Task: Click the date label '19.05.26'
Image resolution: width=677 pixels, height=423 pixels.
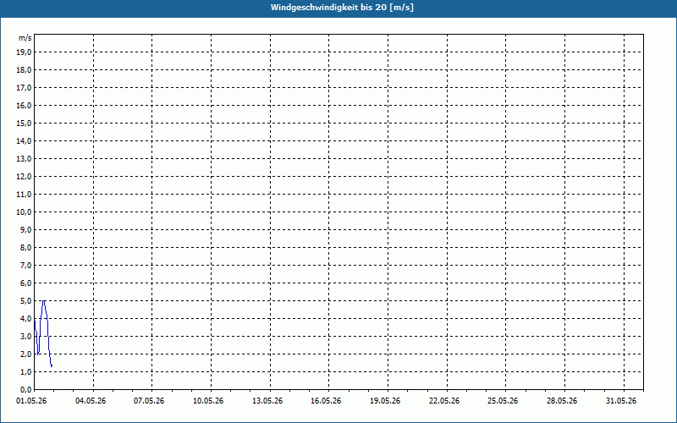Action: (385, 401)
